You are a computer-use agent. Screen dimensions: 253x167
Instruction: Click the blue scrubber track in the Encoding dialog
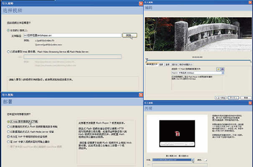coord(199,61)
